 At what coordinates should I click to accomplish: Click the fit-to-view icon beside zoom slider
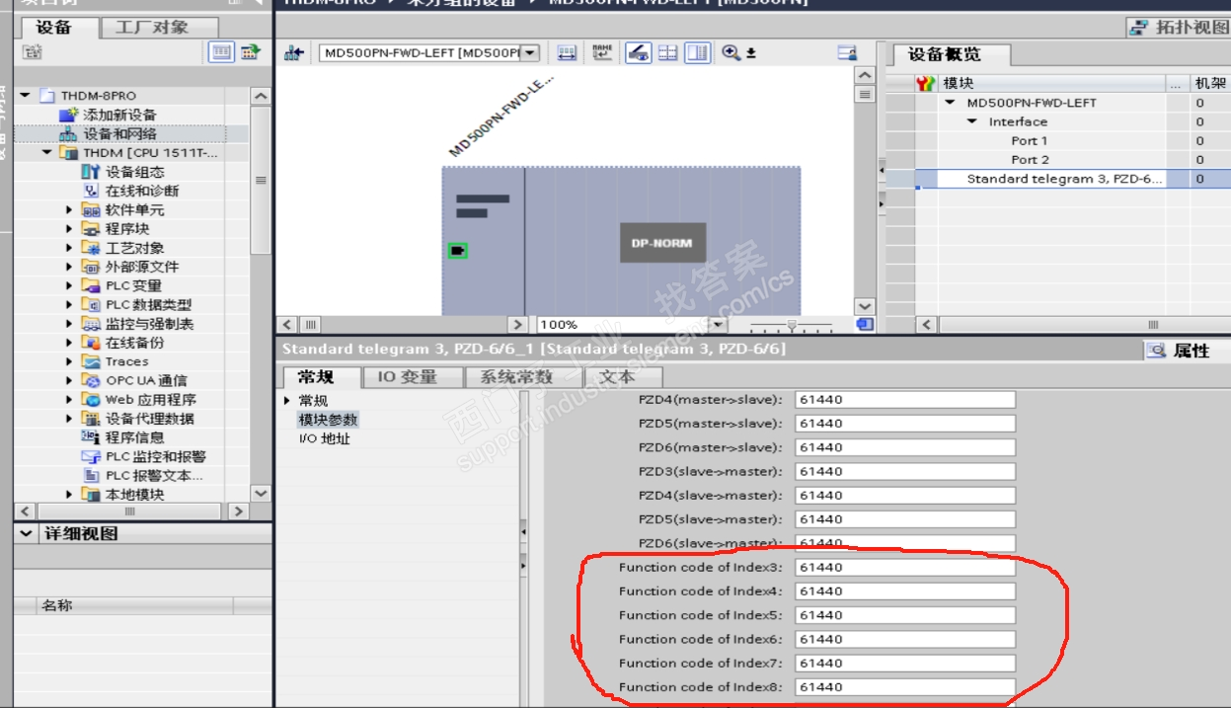(866, 324)
